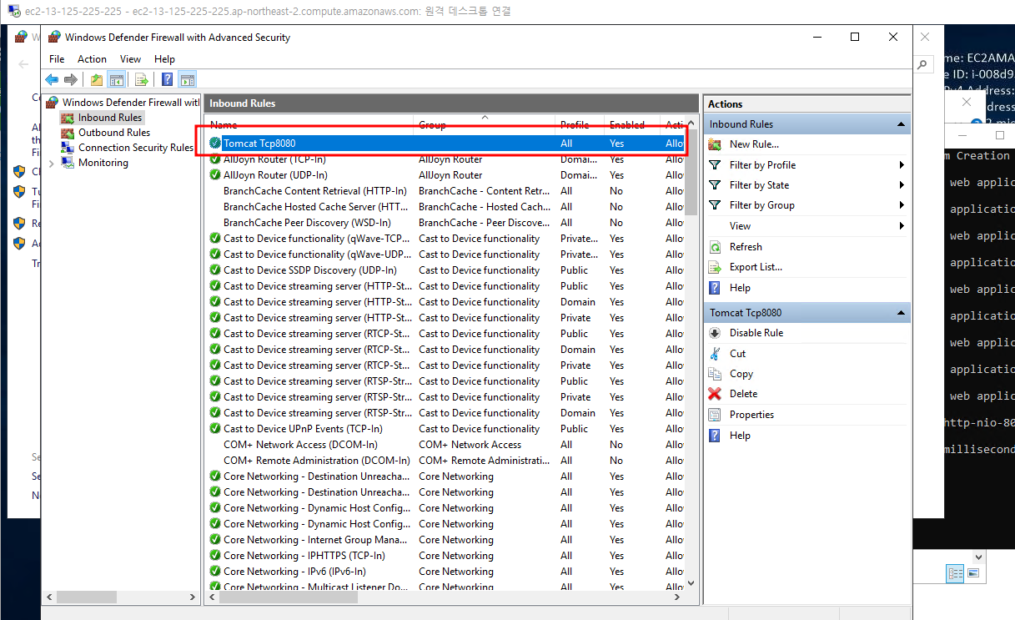Click the Help icon under Tomcat Tcp8080 section
This screenshot has width=1015, height=620.
click(x=715, y=436)
